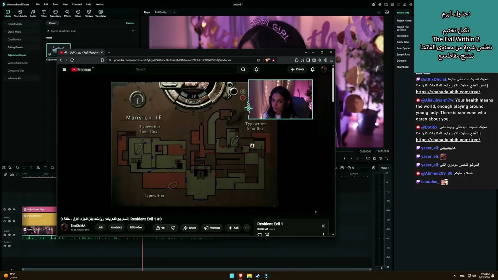498x280 pixels.
Task: Open the YouTube hamburger guide menu
Action: (x=64, y=70)
